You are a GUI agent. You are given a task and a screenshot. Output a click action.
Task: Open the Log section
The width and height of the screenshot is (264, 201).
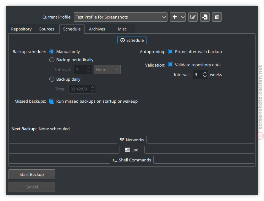[x=132, y=150]
